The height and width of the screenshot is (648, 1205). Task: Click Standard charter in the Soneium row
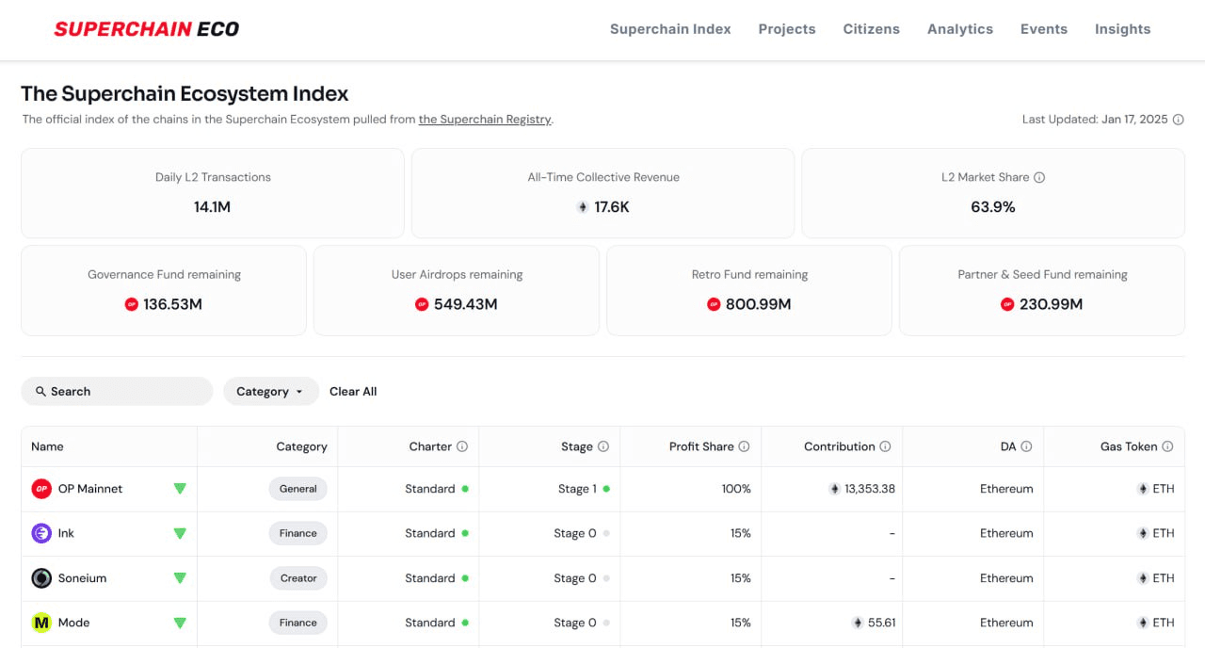pos(430,578)
